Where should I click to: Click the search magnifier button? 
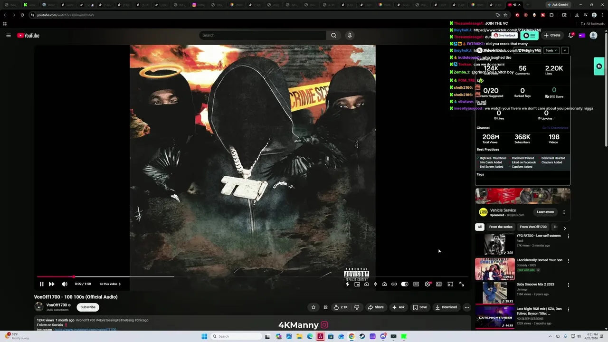[333, 35]
